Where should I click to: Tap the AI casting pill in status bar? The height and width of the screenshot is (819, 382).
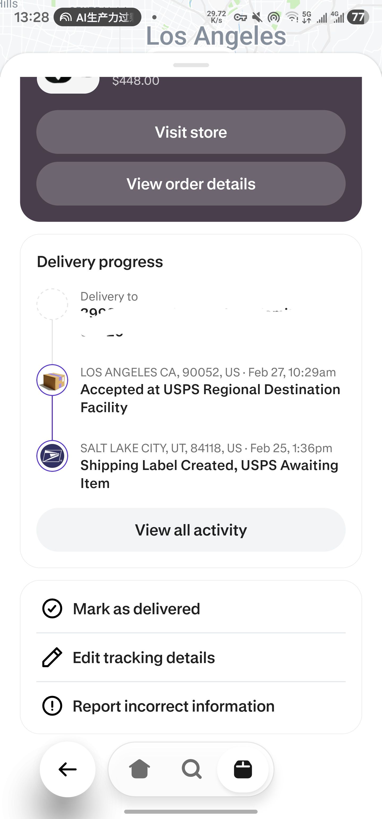coord(97,17)
